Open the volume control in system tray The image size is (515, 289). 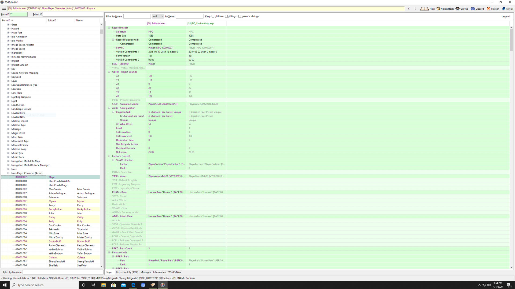(x=489, y=285)
